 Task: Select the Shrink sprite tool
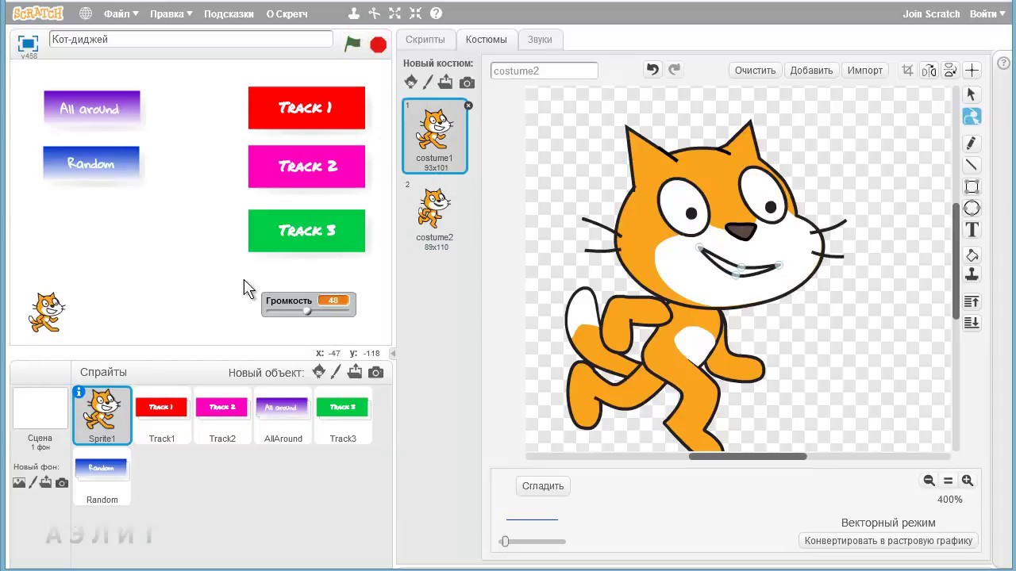(x=415, y=13)
